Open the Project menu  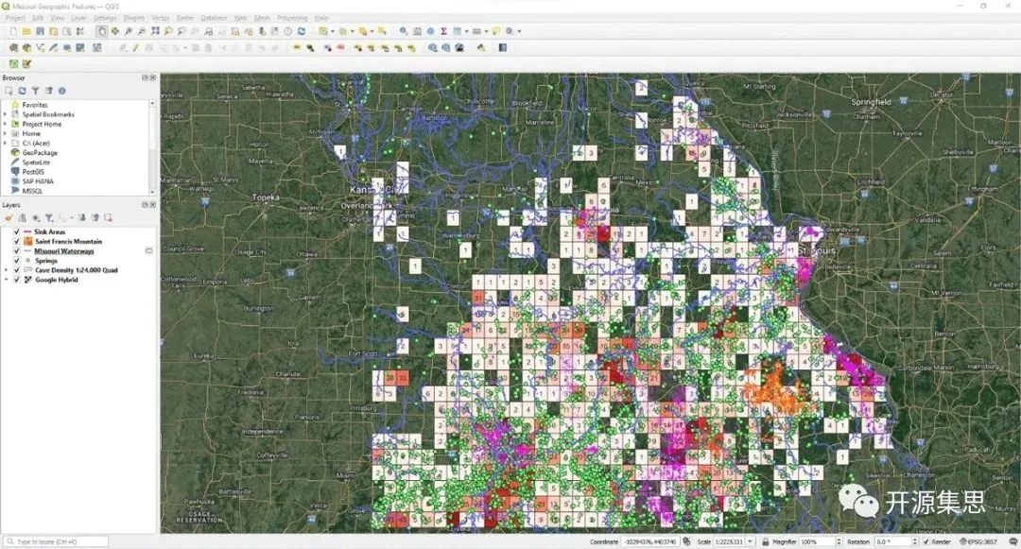(x=15, y=18)
